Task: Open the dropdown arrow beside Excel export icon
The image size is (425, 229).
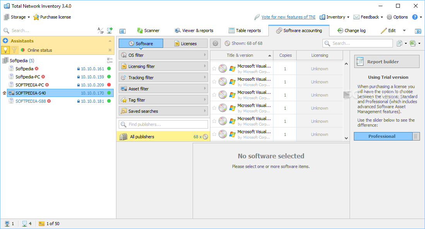Action: (x=419, y=43)
